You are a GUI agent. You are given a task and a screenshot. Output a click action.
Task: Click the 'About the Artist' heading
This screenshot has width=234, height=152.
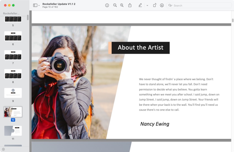(140, 47)
